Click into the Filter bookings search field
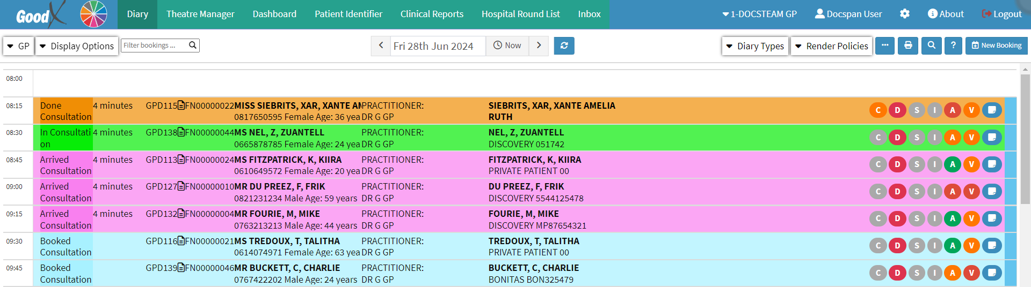 coord(154,46)
